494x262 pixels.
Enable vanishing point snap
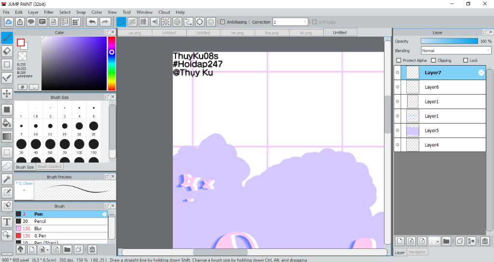155,22
